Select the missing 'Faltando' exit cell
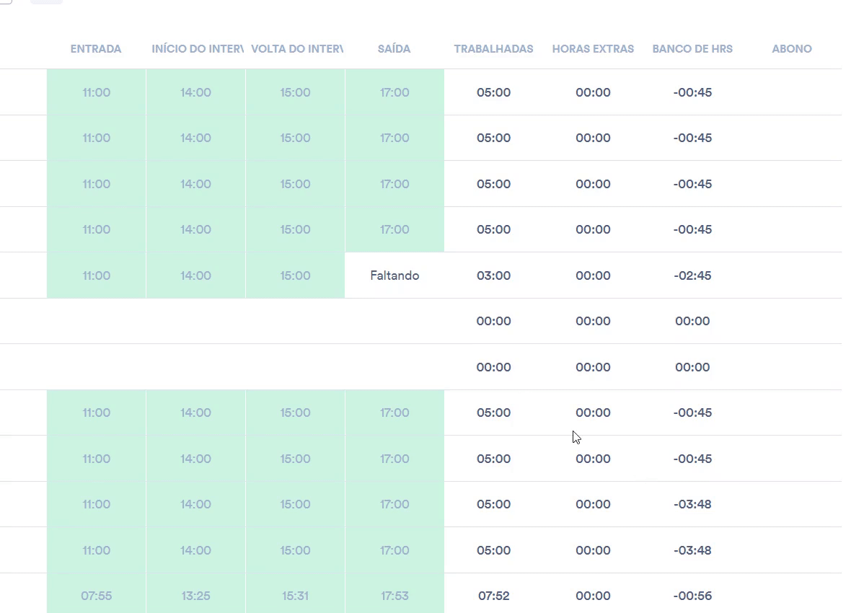The width and height of the screenshot is (864, 613). point(394,275)
